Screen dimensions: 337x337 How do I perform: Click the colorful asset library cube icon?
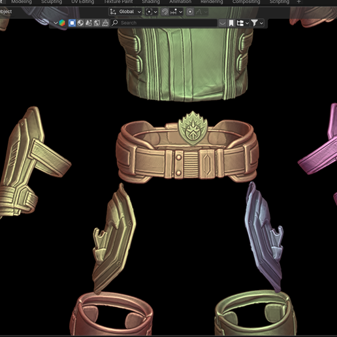(62, 23)
